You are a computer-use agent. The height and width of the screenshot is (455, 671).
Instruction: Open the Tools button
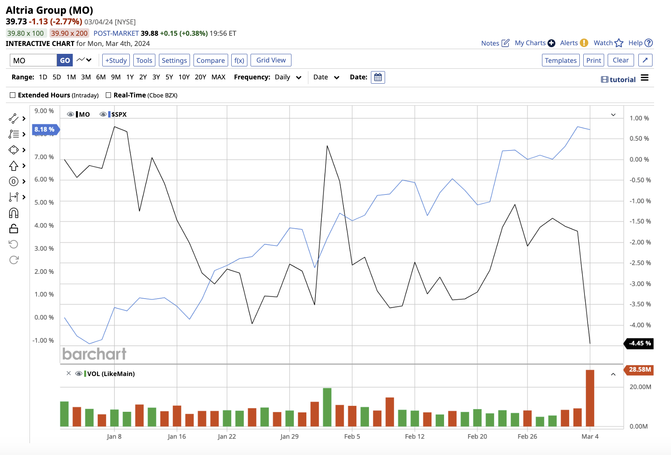[144, 60]
